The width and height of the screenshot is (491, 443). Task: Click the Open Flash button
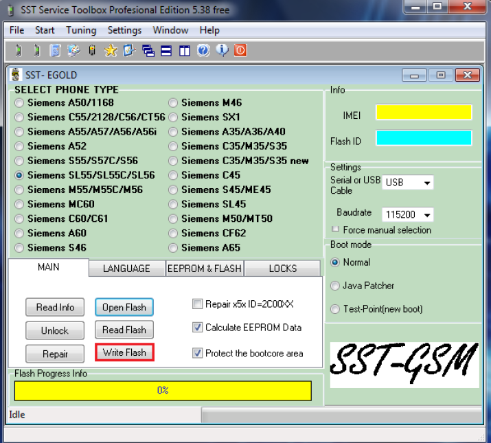(x=124, y=307)
